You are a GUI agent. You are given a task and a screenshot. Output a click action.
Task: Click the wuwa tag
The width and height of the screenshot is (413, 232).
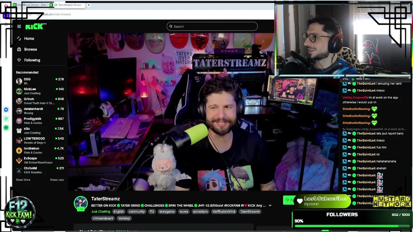184,212
